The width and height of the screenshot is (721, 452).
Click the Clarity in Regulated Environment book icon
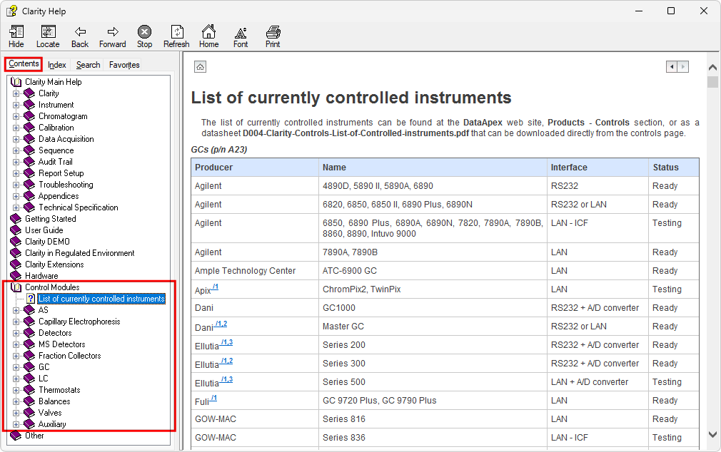(x=16, y=253)
